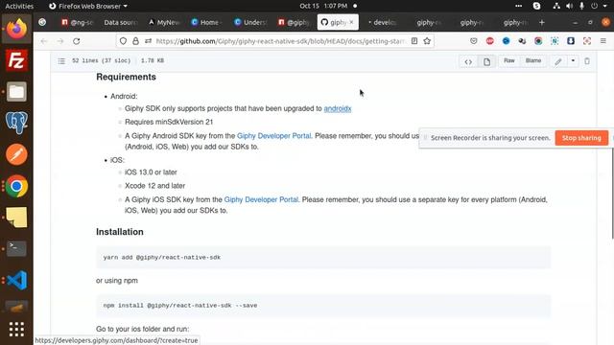
Task: Open the Firefox hamburger menu
Action: click(x=603, y=41)
